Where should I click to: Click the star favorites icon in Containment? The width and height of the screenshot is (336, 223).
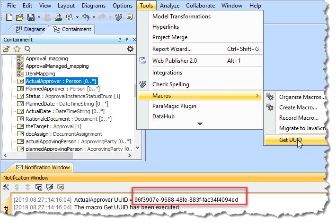(x=17, y=49)
